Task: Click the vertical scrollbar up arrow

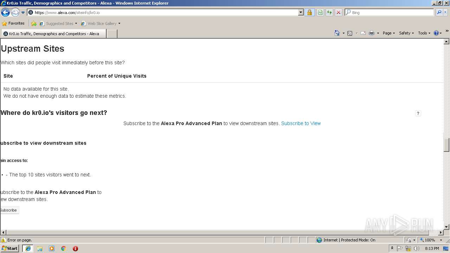Action: 446,41
